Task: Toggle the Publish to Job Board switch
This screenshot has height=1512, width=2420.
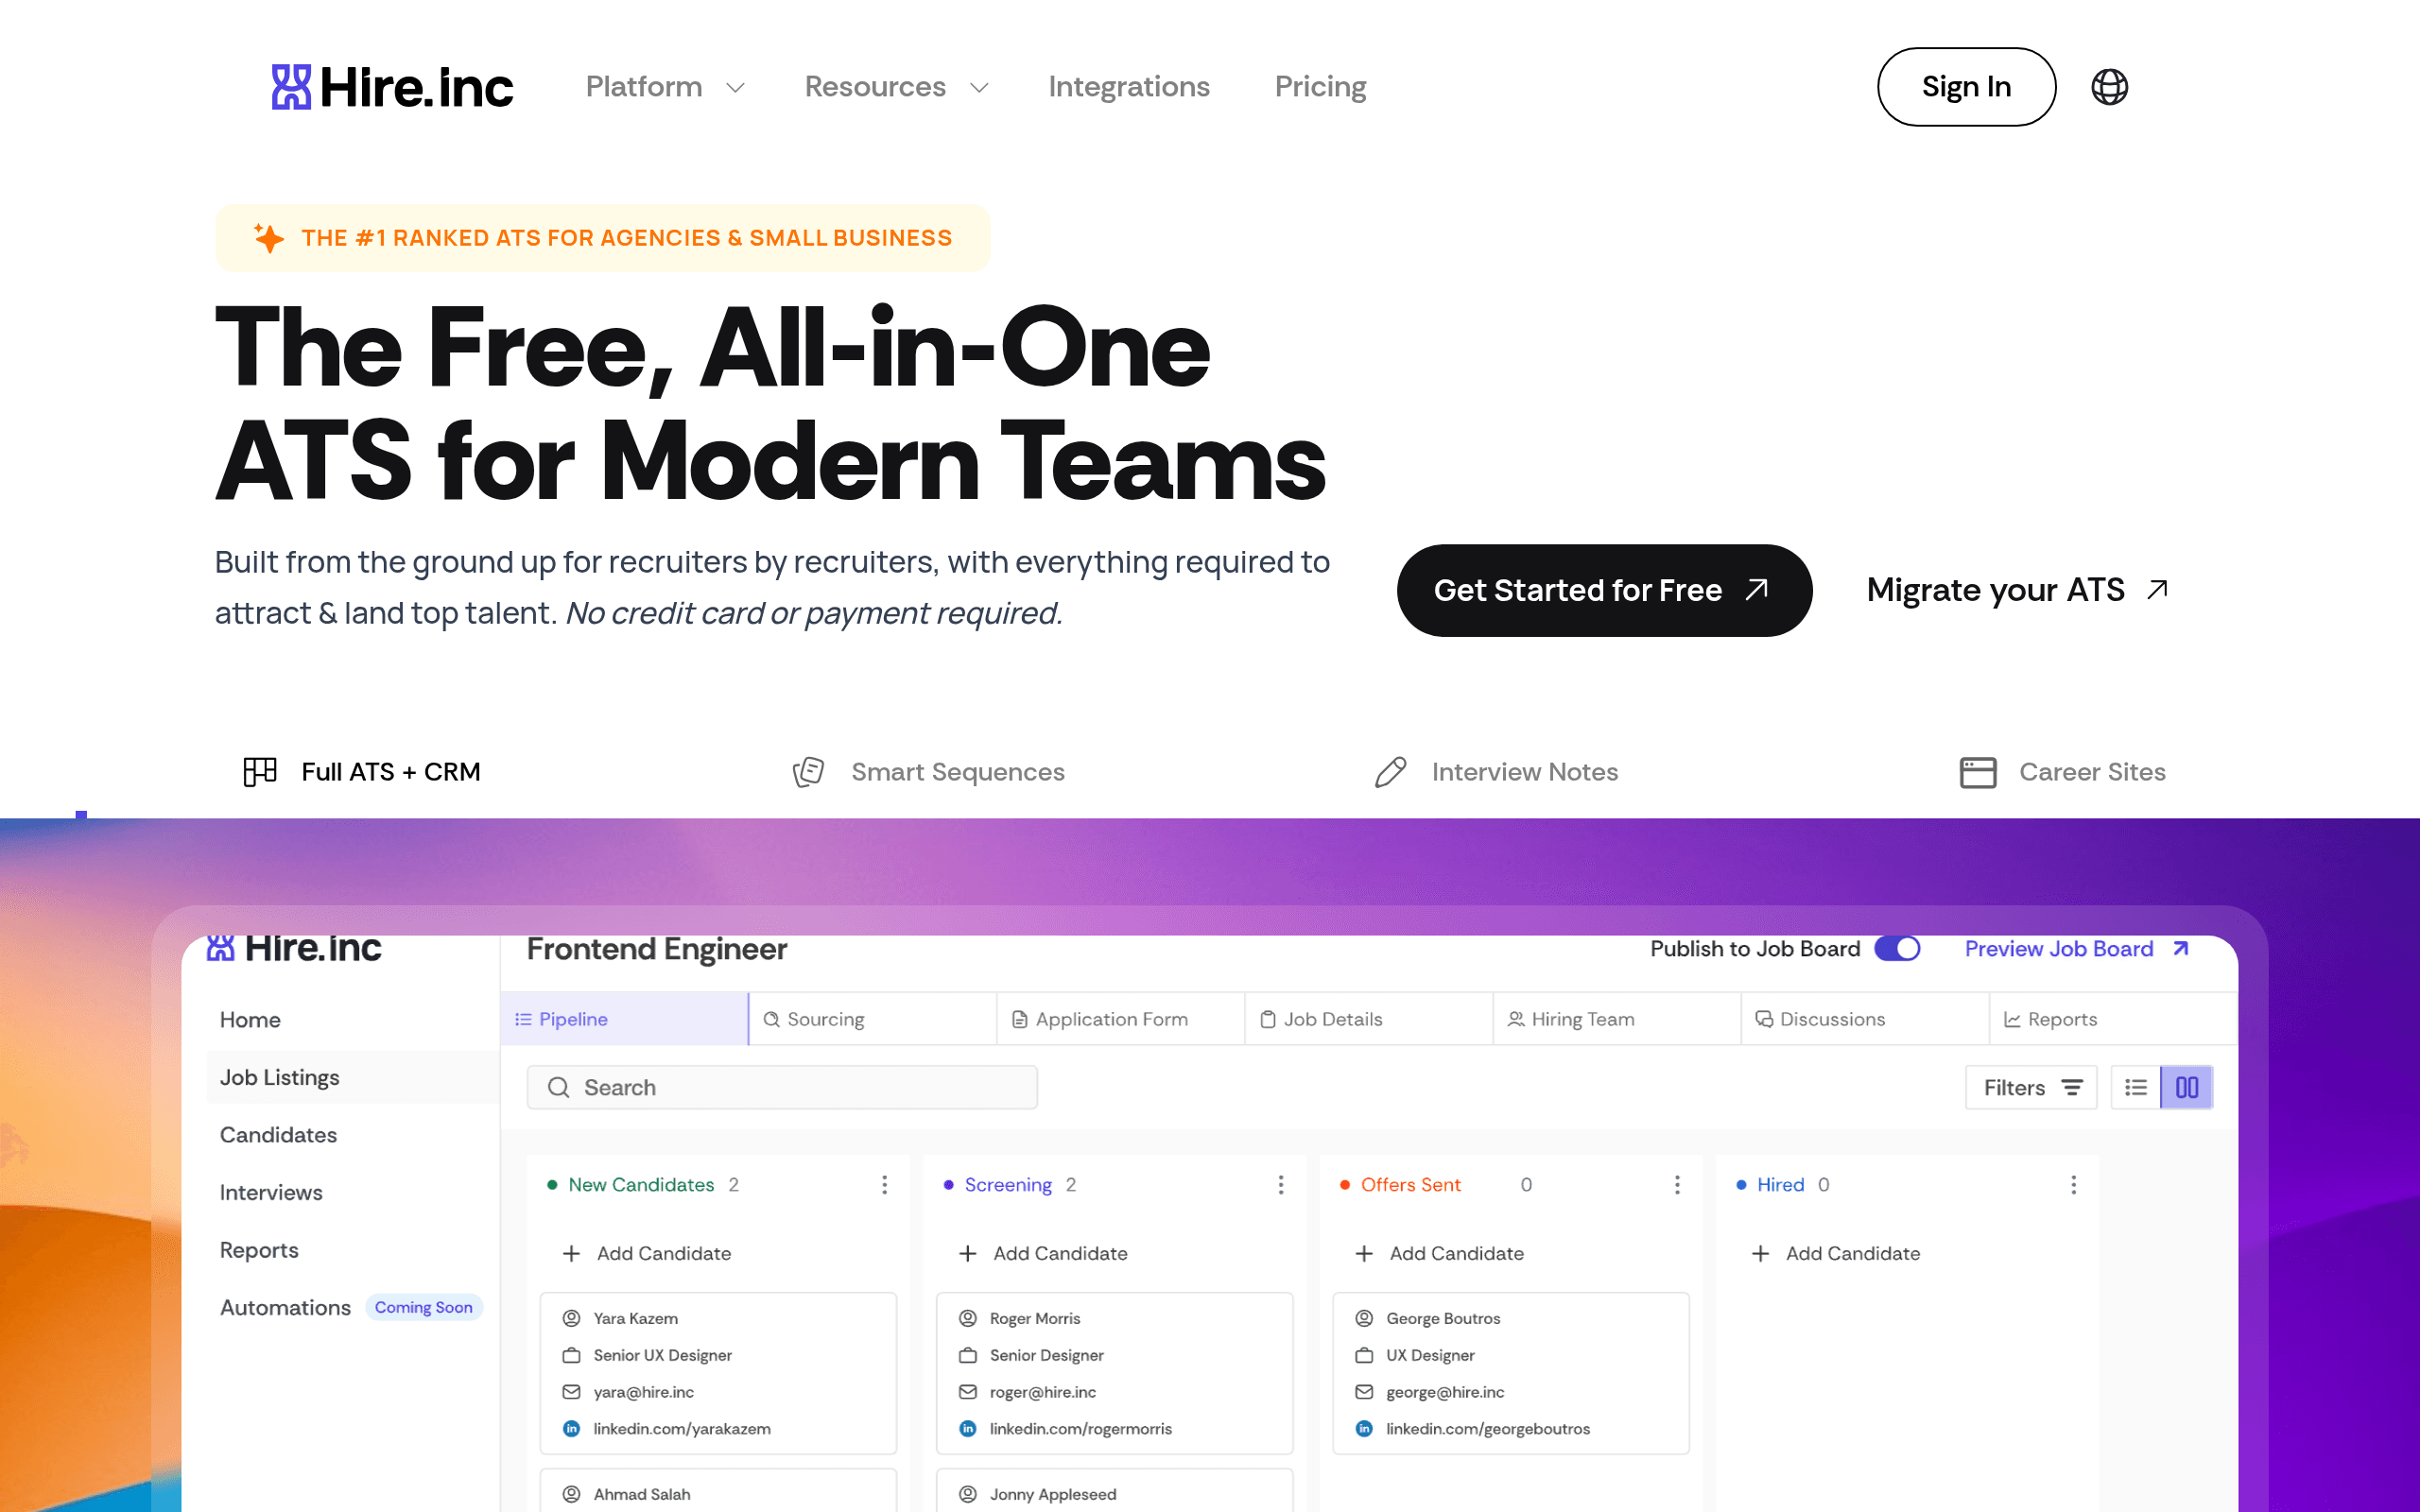Action: pos(1897,948)
